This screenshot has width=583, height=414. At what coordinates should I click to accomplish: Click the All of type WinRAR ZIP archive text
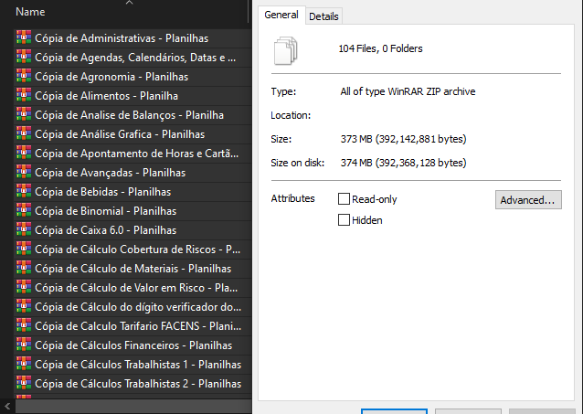click(408, 91)
